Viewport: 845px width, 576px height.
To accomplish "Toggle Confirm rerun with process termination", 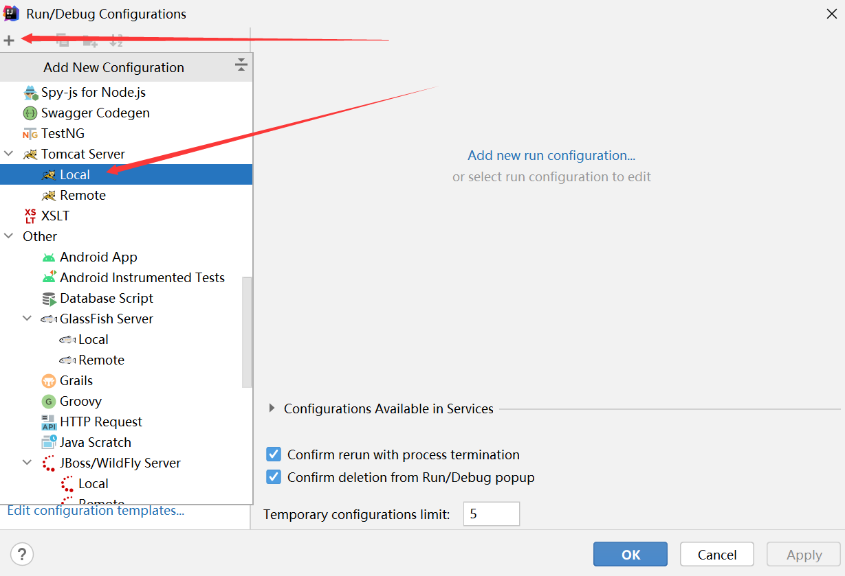I will pyautogui.click(x=274, y=454).
